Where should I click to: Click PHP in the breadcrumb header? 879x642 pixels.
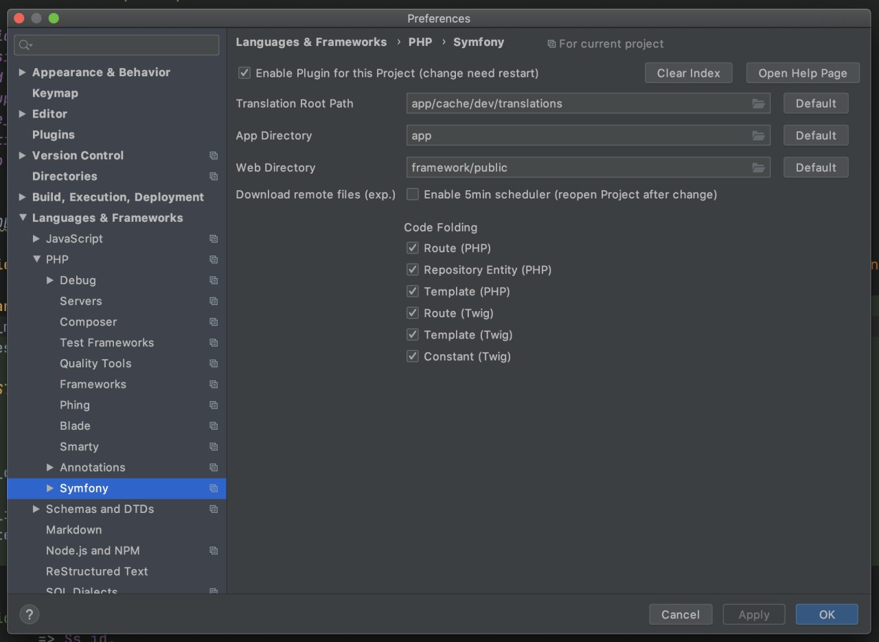[420, 42]
